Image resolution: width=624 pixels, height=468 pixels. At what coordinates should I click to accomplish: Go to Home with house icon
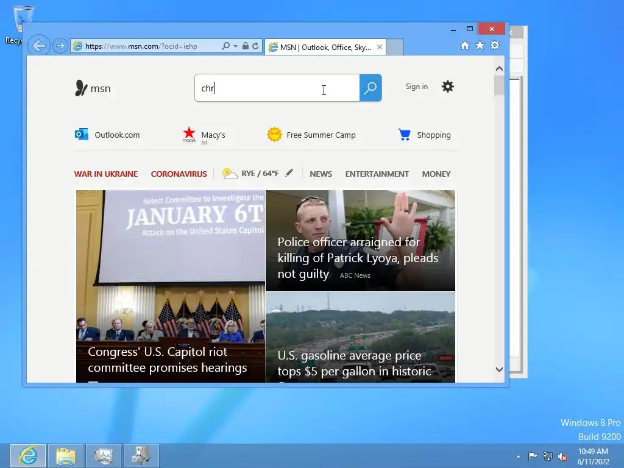[x=464, y=45]
